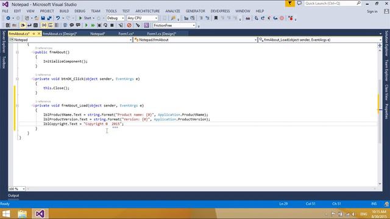Click the Find in Files toolbar icon

173,18
